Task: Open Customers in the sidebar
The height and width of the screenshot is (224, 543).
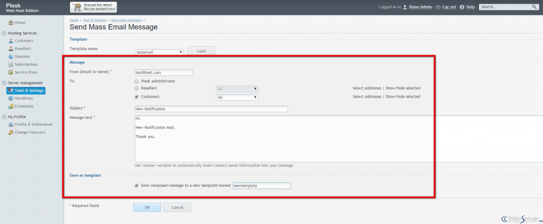Action: (x=24, y=41)
